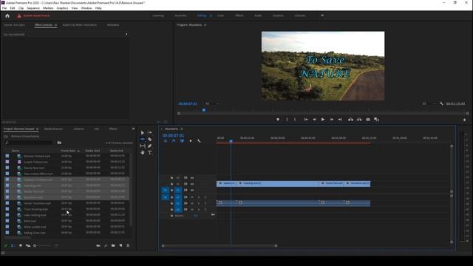Toggle V1 source patching button
The image size is (473, 266).
165,191
